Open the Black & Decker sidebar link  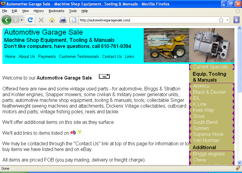point(209,92)
